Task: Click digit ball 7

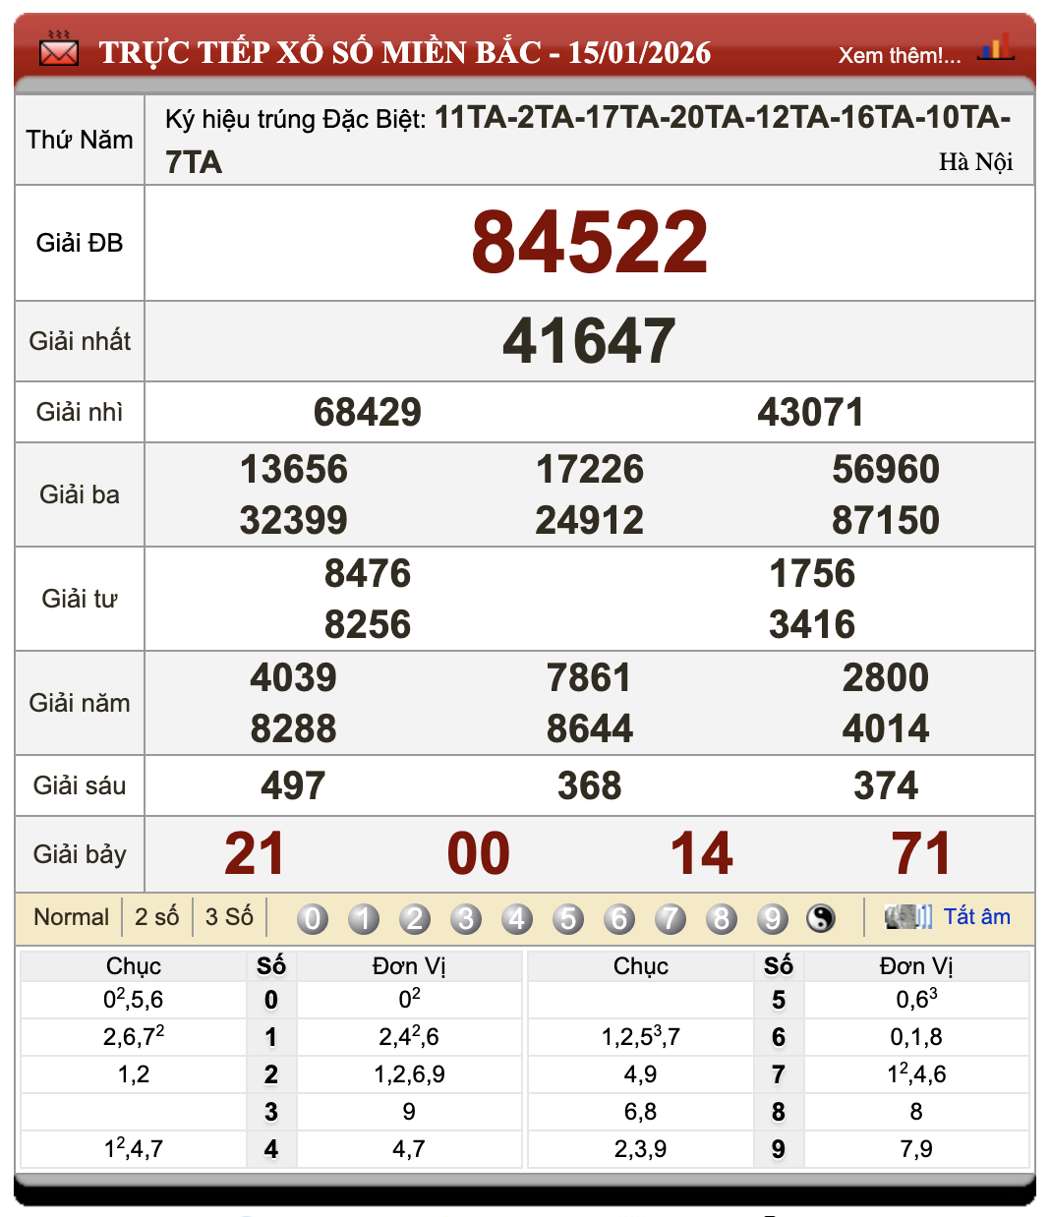Action: pos(671,918)
